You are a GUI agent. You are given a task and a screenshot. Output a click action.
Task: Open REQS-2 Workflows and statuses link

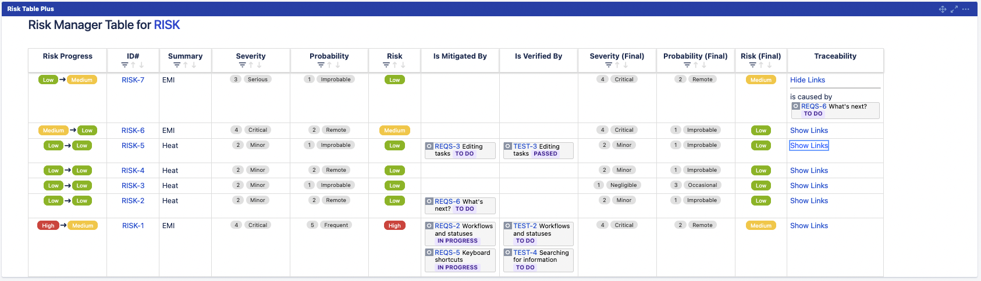(447, 226)
